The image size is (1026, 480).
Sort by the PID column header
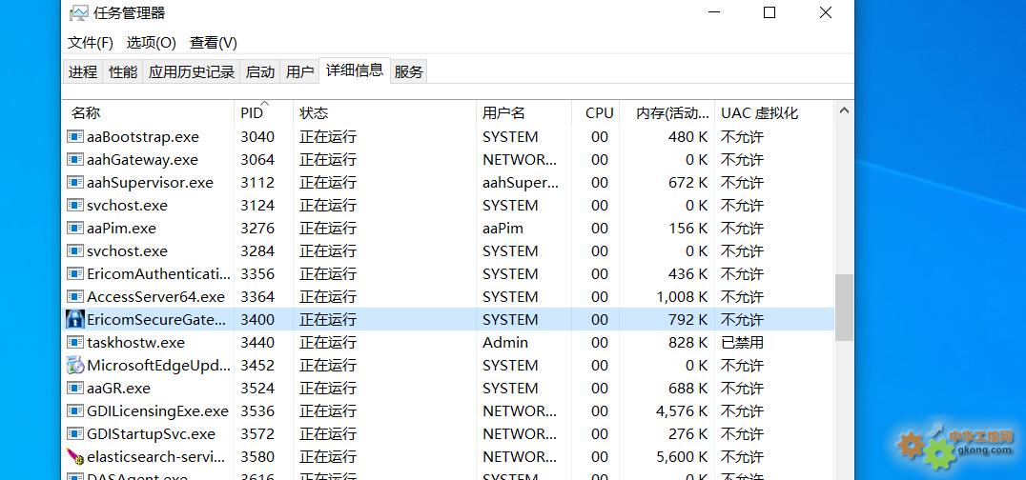[x=264, y=113]
